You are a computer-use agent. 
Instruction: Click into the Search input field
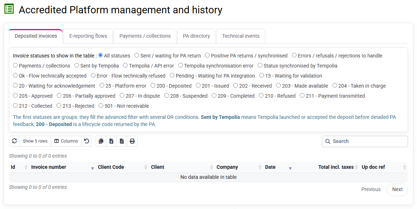tap(365, 141)
